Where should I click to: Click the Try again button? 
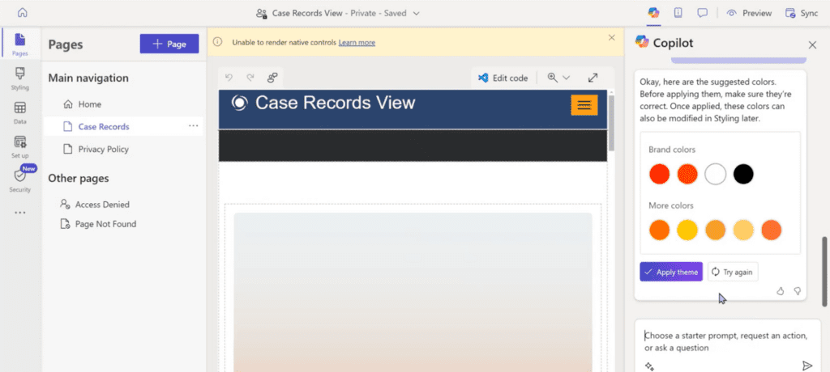tap(732, 272)
